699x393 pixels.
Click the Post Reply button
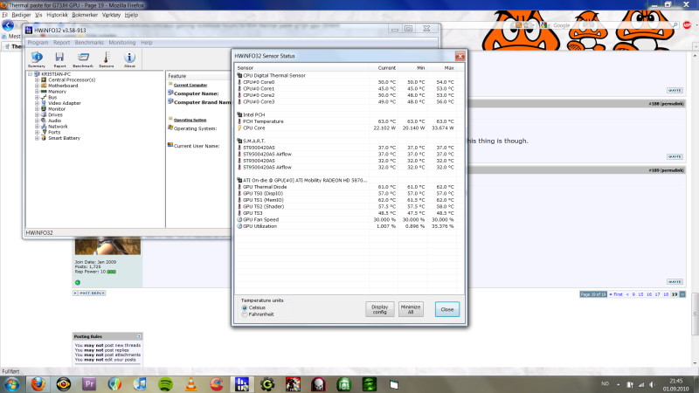click(x=89, y=293)
